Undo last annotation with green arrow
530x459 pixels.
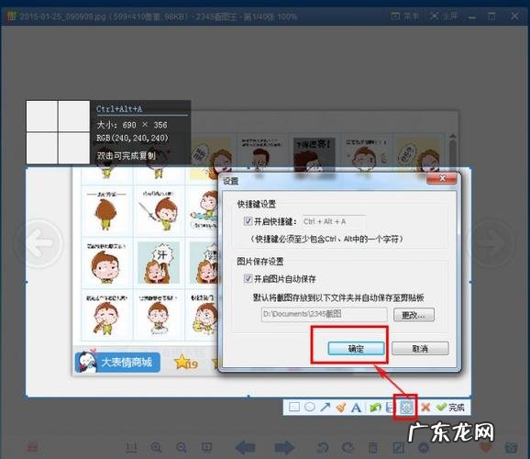tap(375, 408)
